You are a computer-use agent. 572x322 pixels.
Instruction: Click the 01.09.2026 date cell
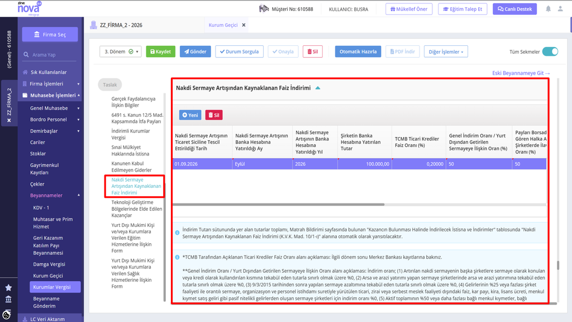[x=202, y=164]
